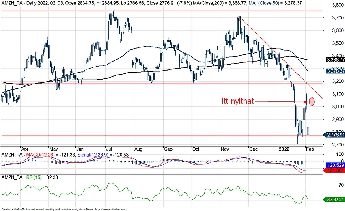Click the 3,500 price axis label
345x211 pixels.
338,43
